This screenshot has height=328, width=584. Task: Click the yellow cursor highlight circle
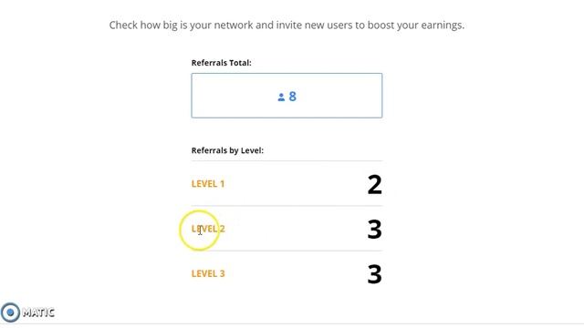point(199,231)
